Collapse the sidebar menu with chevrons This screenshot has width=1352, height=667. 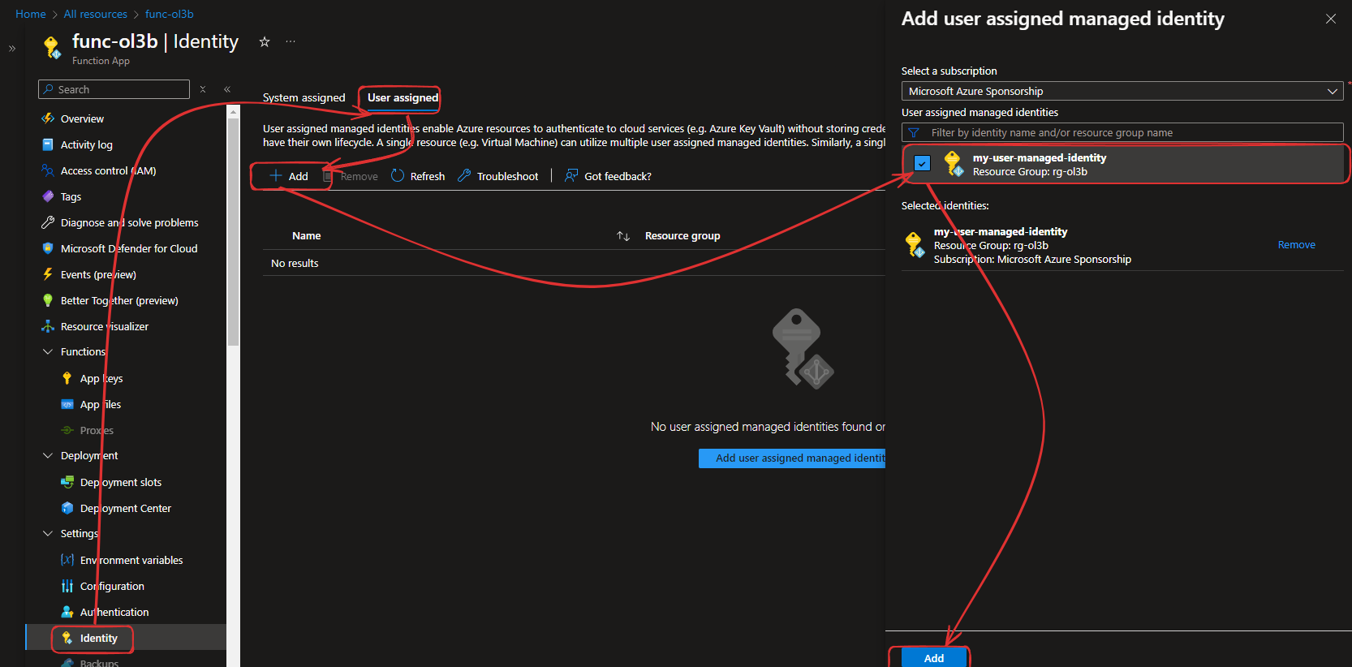point(227,89)
